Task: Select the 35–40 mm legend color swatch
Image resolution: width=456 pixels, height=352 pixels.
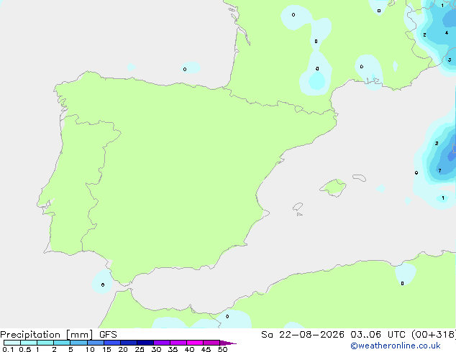Action: point(178,343)
